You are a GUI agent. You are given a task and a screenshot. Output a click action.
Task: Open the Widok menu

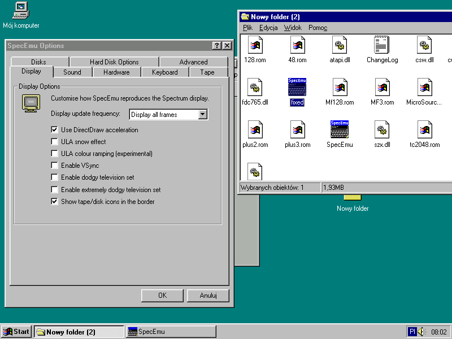point(293,28)
